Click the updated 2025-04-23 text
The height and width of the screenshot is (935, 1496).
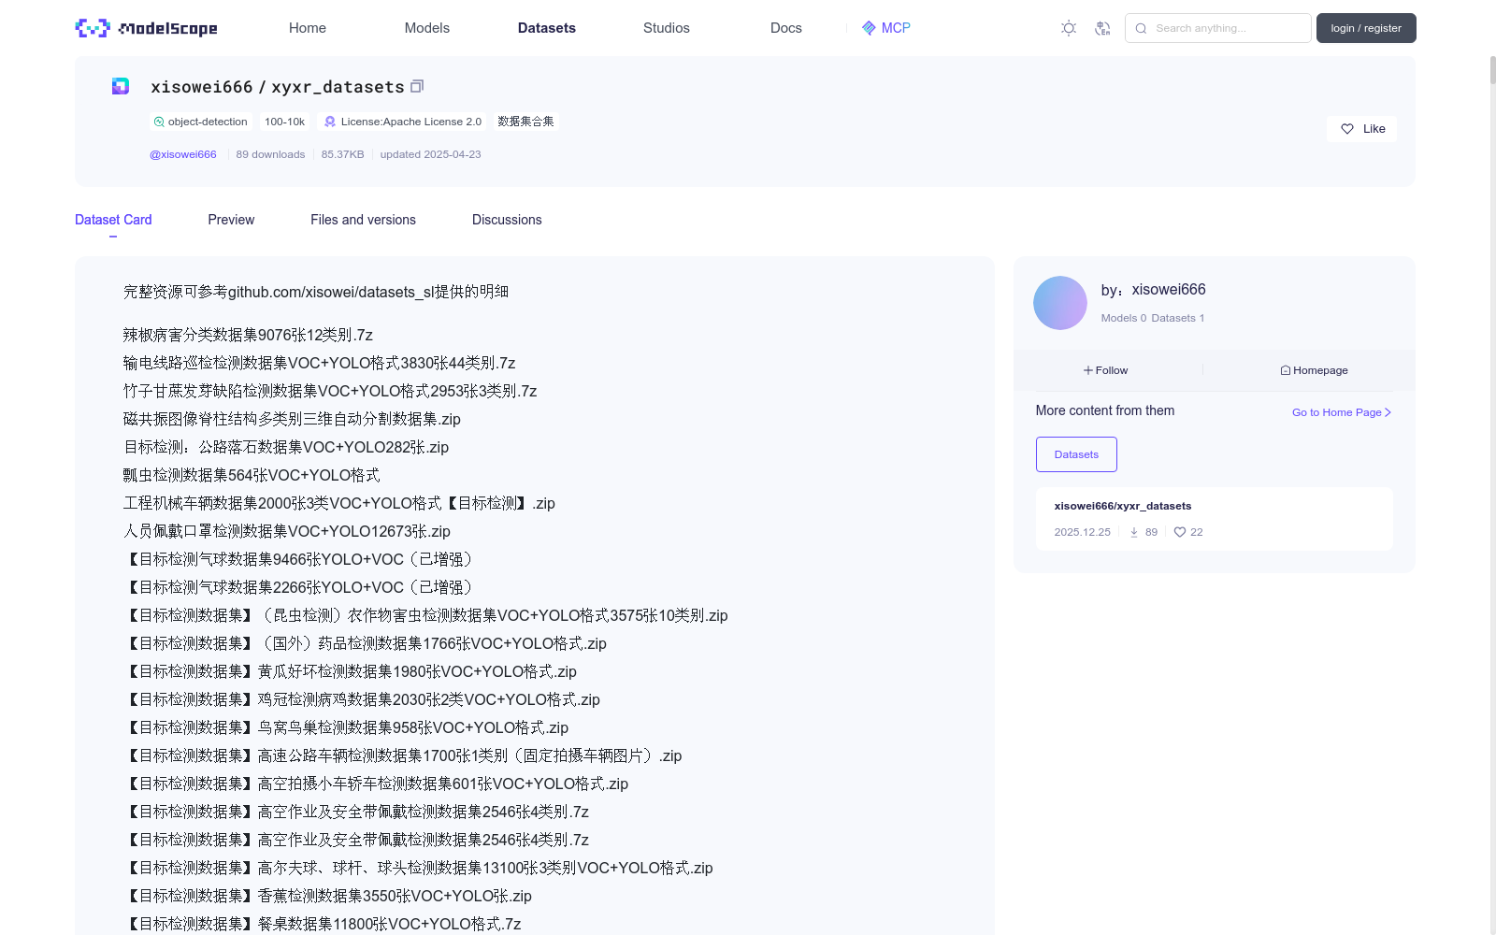(x=430, y=154)
